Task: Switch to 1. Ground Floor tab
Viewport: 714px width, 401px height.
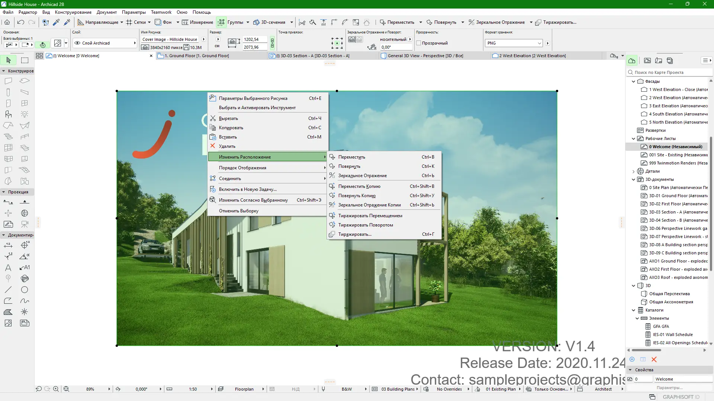Action: (x=197, y=56)
